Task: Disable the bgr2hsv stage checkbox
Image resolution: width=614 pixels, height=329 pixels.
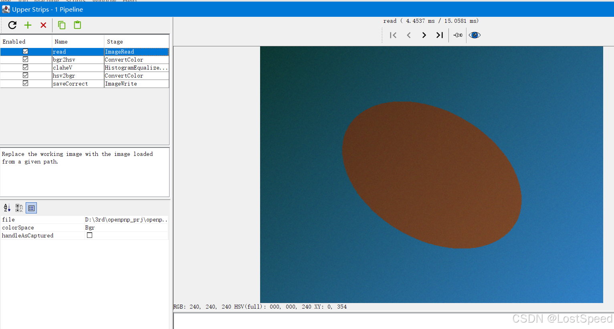Action: (26, 60)
